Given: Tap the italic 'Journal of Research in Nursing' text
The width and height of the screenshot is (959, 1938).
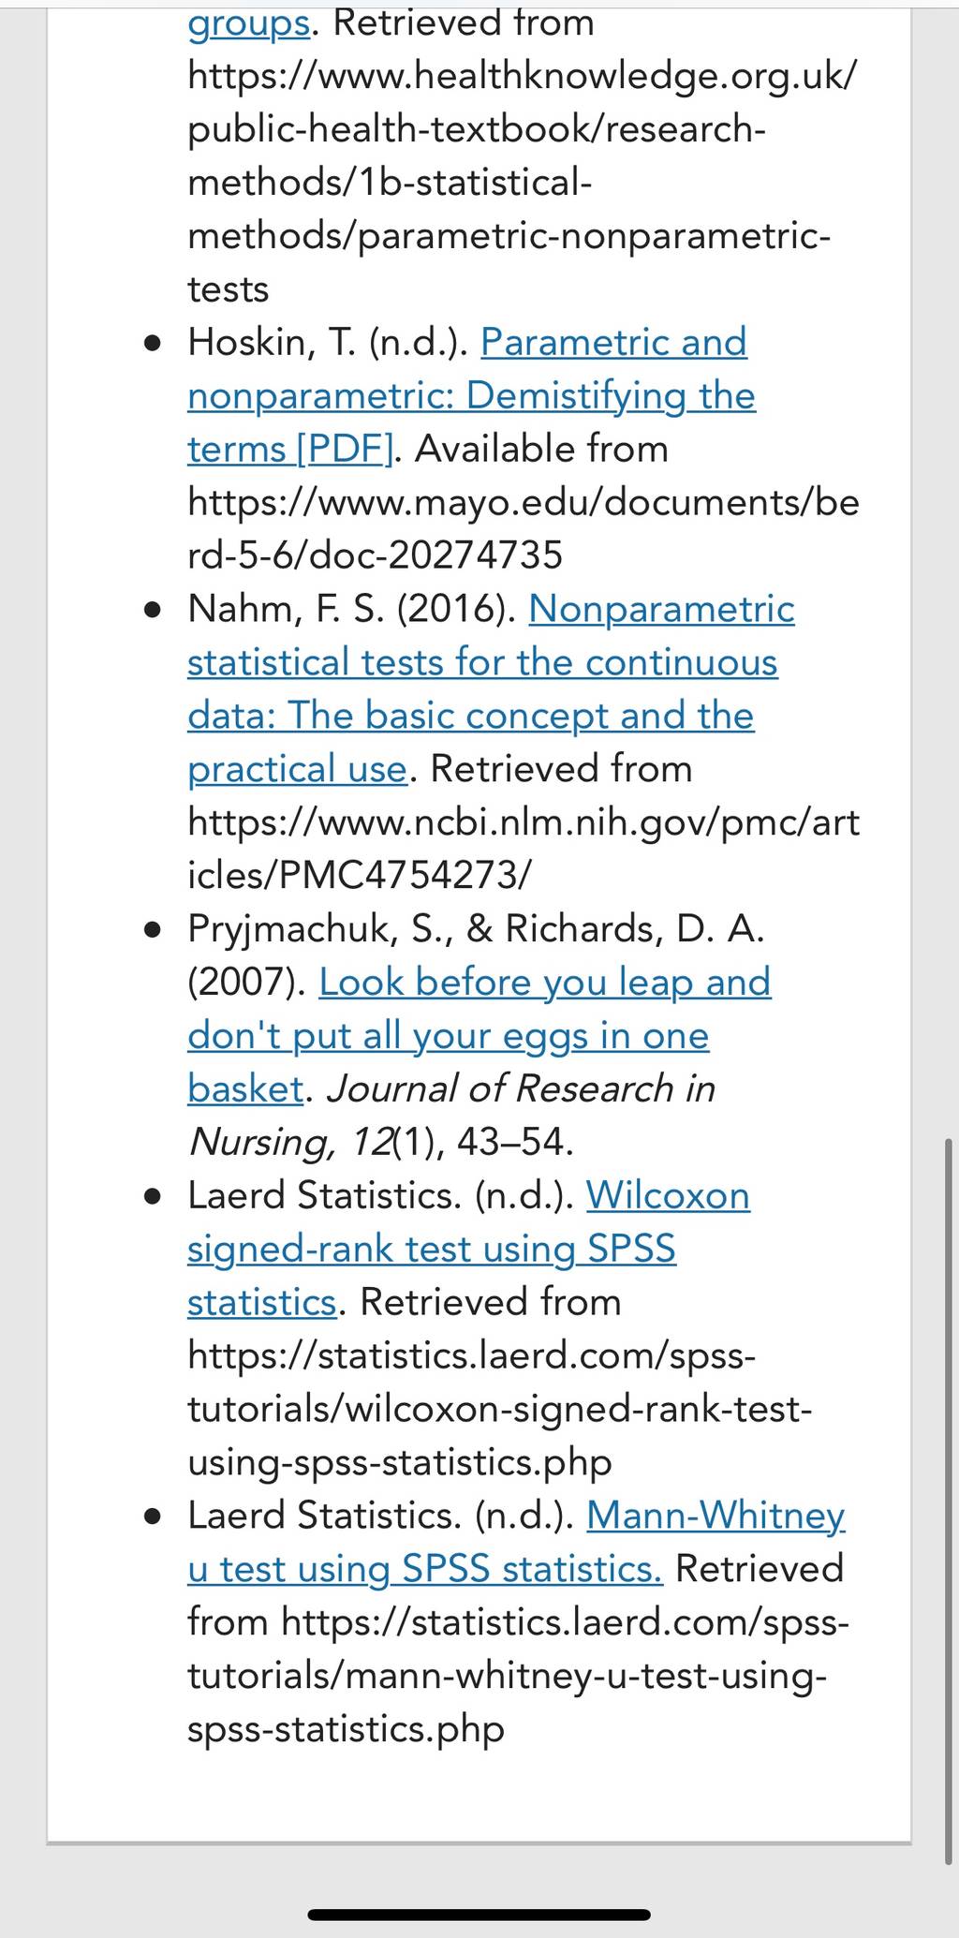Looking at the screenshot, I should pyautogui.click(x=451, y=1115).
